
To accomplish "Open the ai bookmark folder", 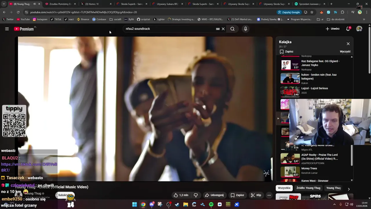I will tap(320, 19).
